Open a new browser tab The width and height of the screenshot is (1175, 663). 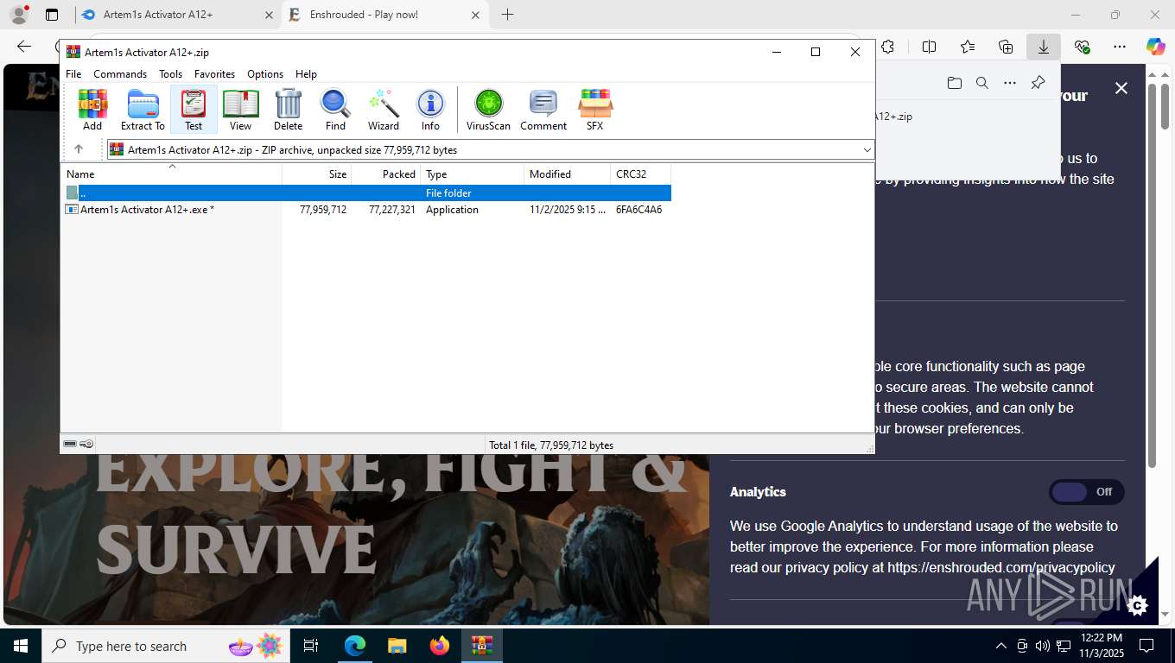[x=507, y=15]
